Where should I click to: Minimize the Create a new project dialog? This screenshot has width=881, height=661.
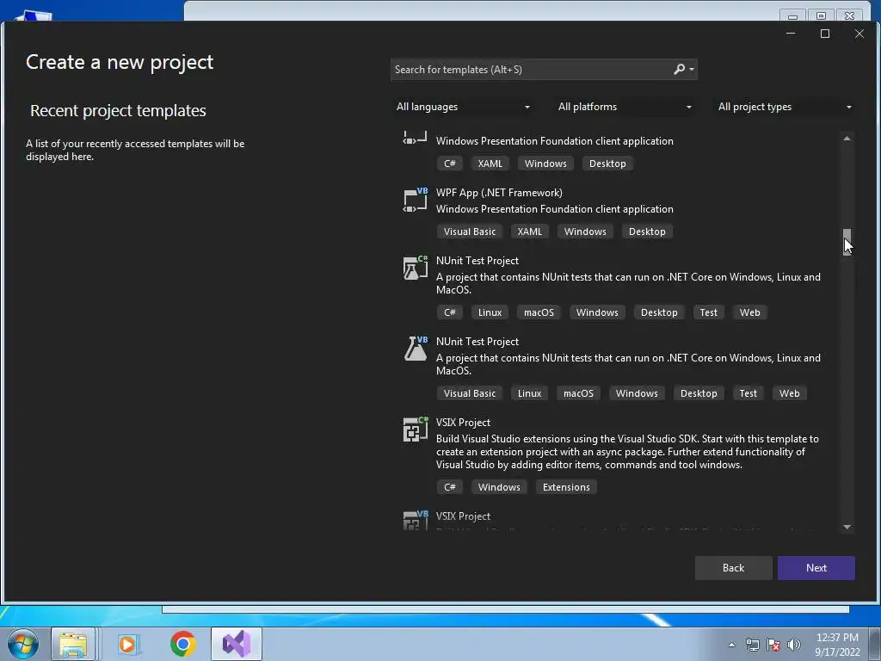tap(791, 34)
